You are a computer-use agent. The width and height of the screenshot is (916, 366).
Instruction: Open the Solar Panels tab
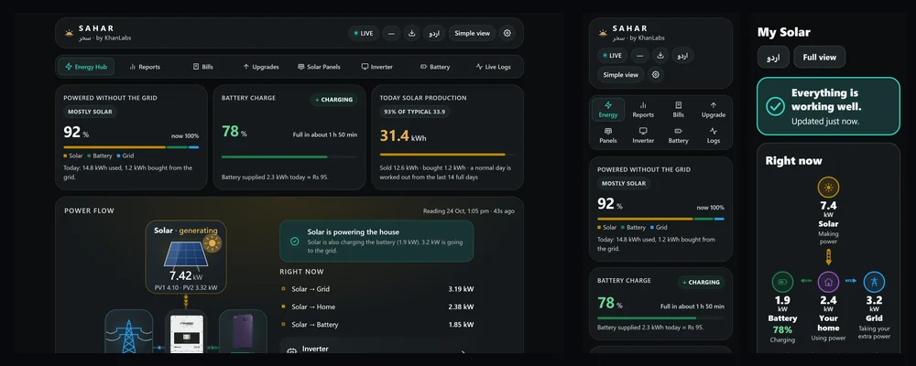[319, 67]
